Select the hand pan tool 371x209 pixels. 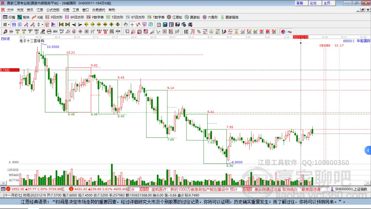126,25
